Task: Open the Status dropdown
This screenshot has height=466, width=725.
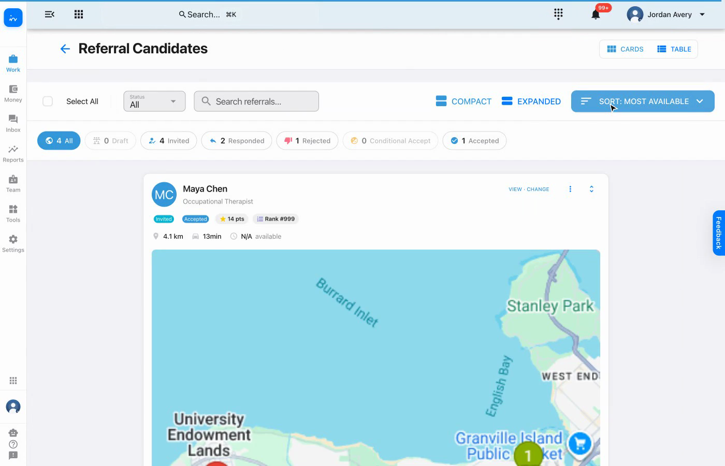Action: [154, 101]
